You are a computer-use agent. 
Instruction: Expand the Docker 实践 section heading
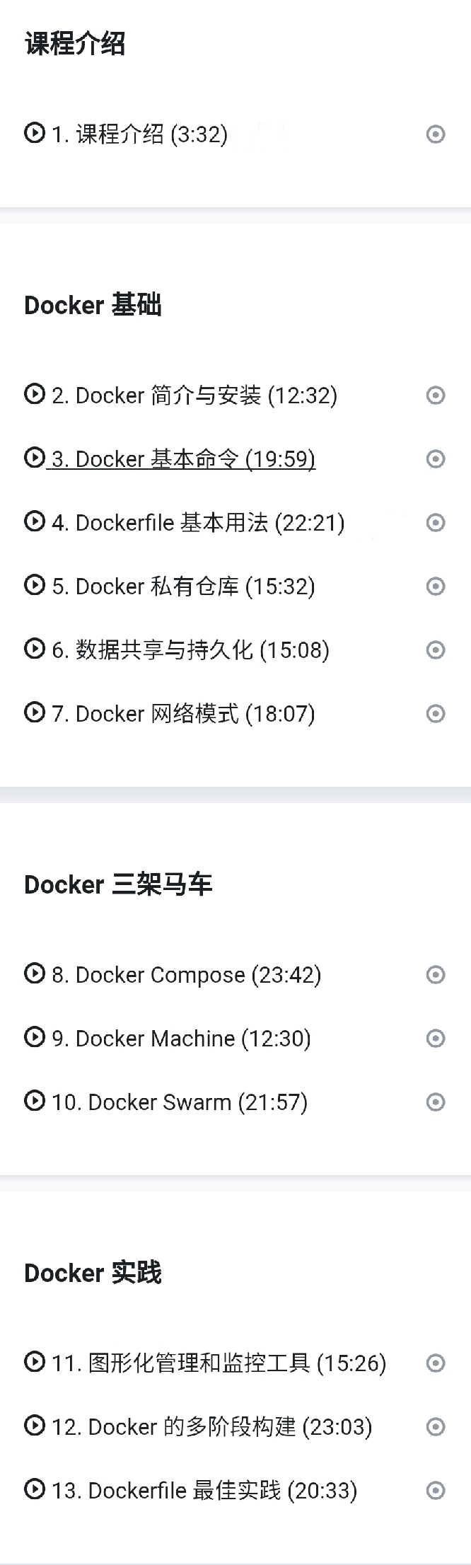tap(93, 1273)
